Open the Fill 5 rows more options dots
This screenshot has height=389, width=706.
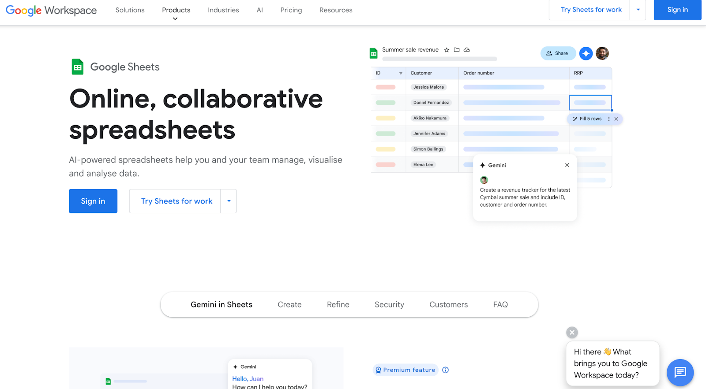point(609,119)
